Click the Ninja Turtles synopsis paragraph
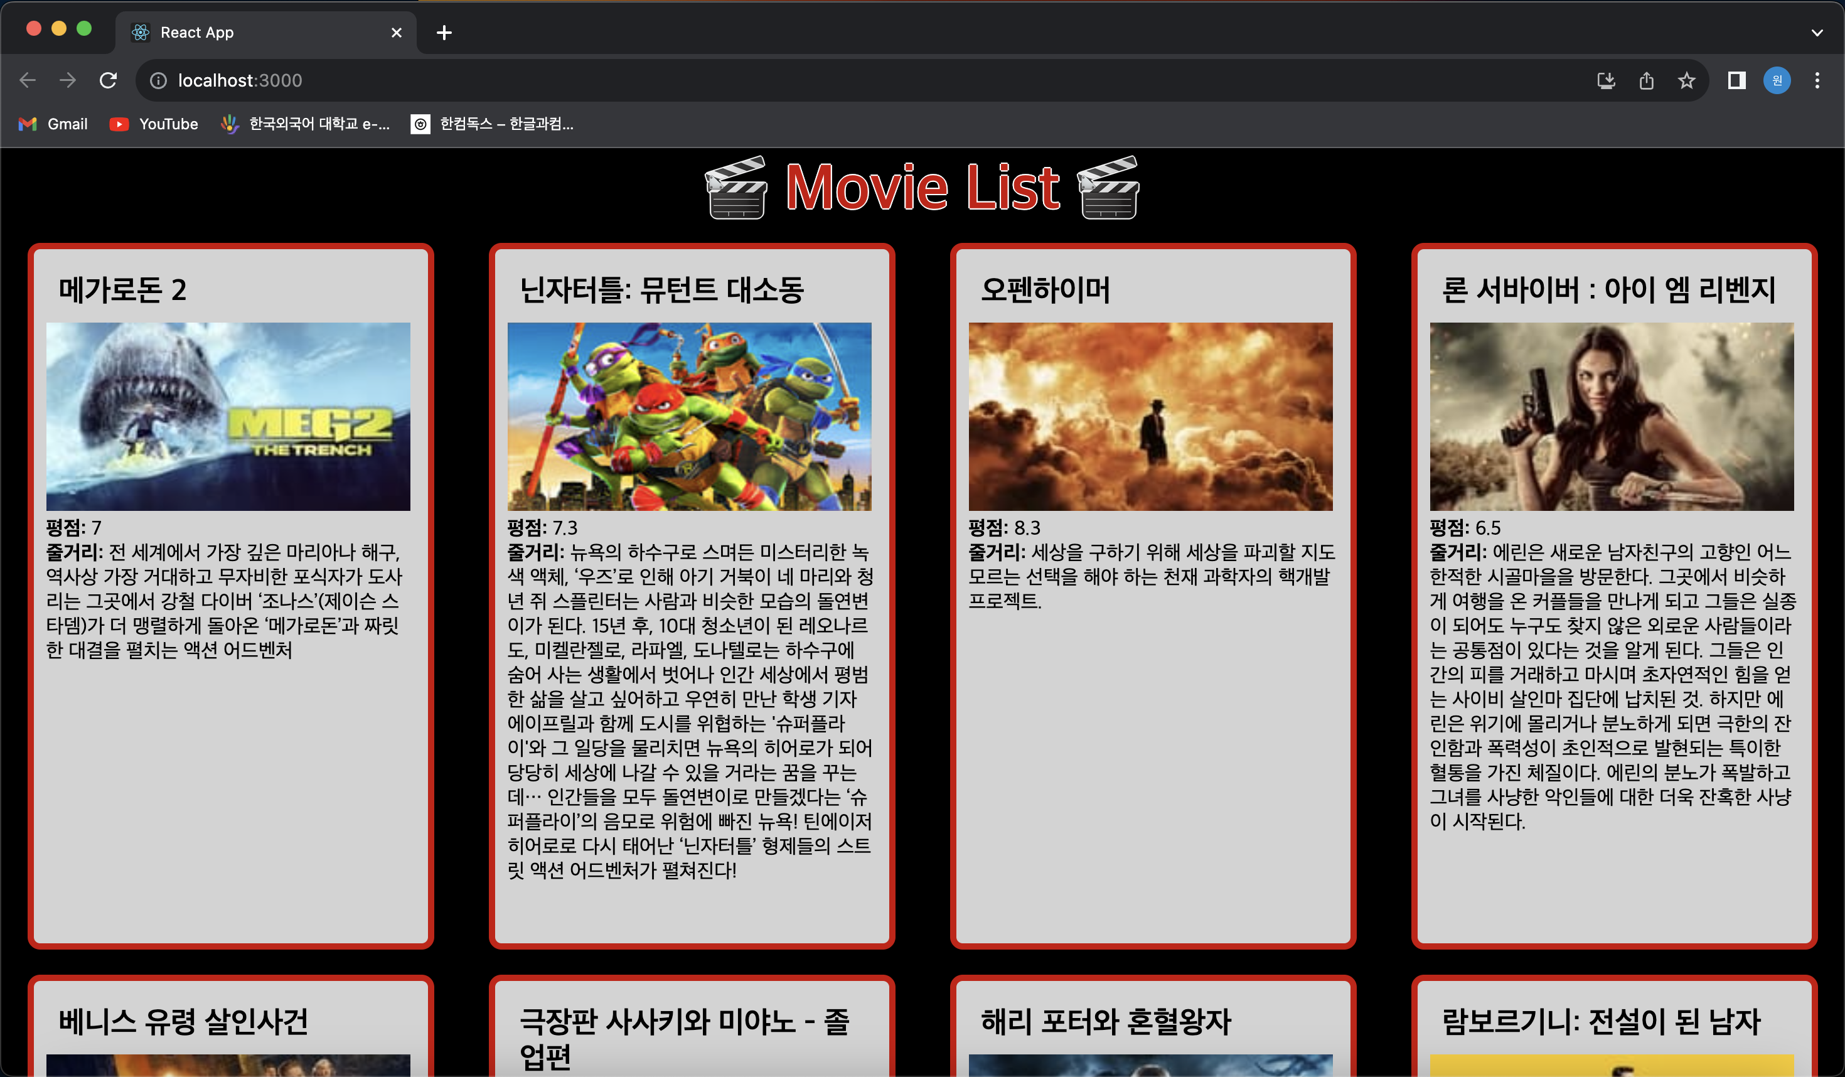1845x1077 pixels. tap(690, 711)
